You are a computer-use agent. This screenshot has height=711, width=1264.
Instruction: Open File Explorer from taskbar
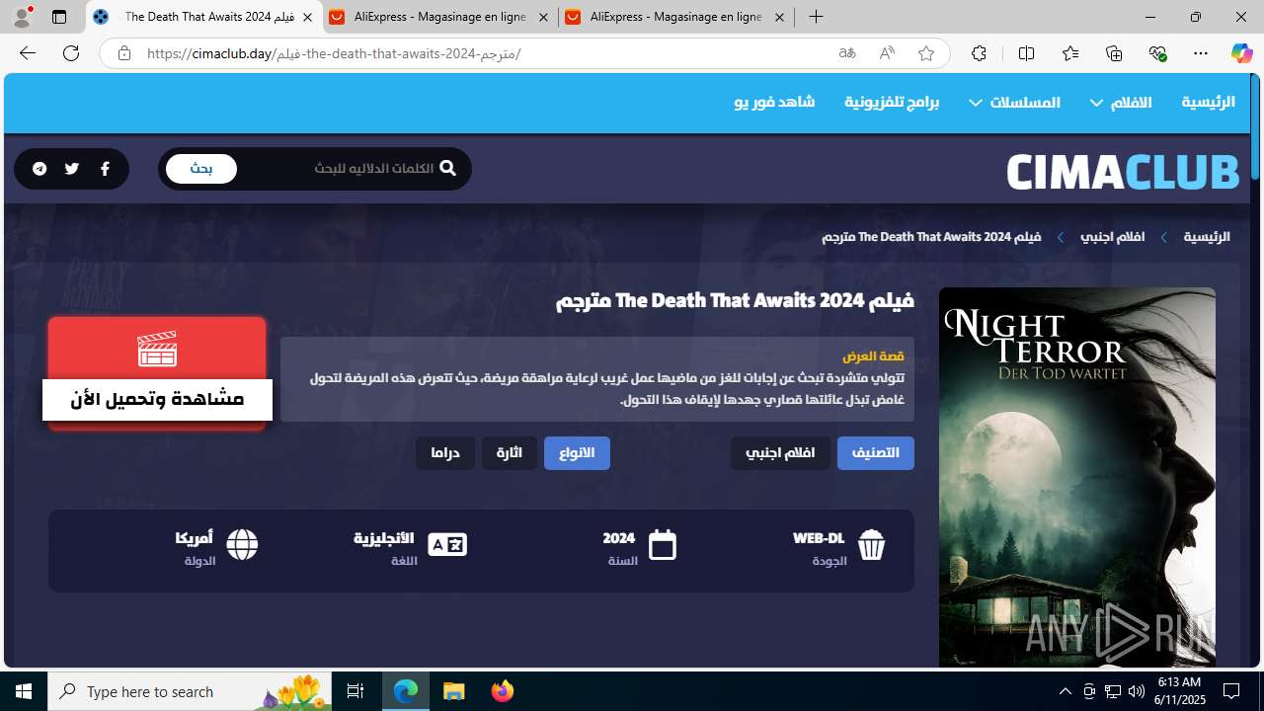pos(454,691)
